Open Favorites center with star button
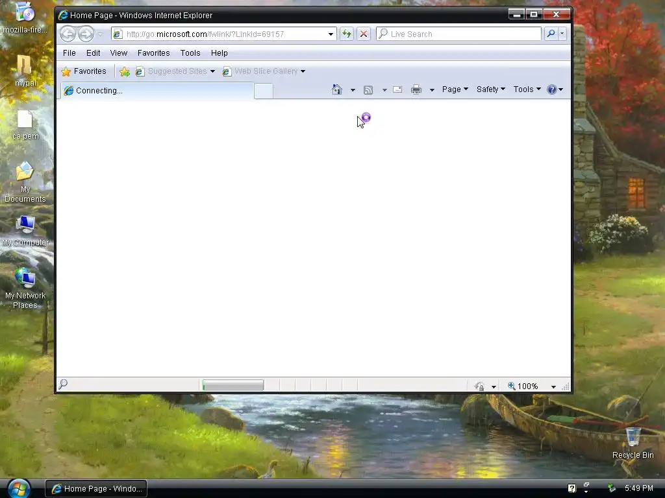Image resolution: width=665 pixels, height=498 pixels. tap(84, 71)
